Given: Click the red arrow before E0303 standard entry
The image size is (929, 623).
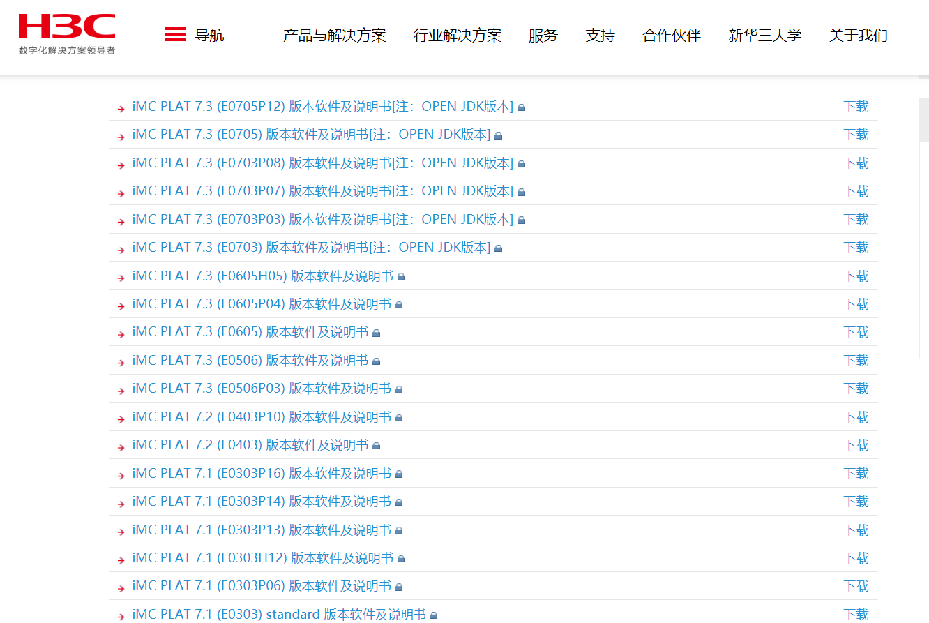Looking at the screenshot, I should tap(121, 616).
